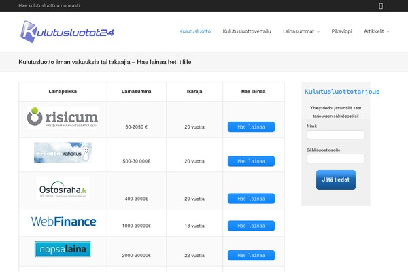Click Hae lainaa for Ostosraha.fi
The height and width of the screenshot is (272, 408).
point(251,199)
